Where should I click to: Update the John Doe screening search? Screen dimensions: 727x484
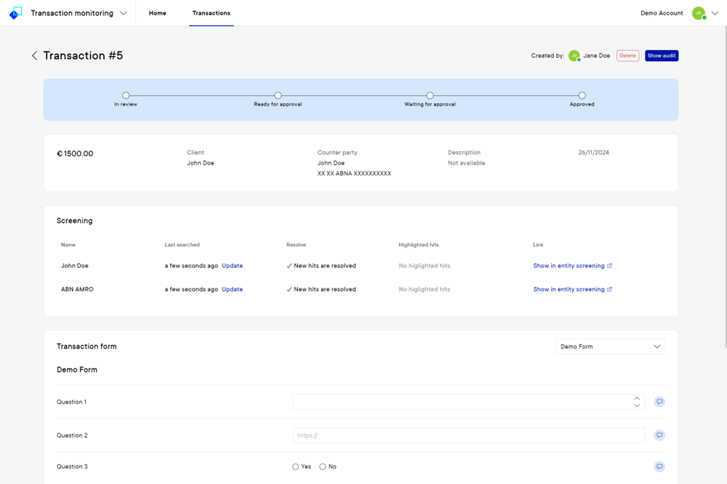tap(232, 266)
